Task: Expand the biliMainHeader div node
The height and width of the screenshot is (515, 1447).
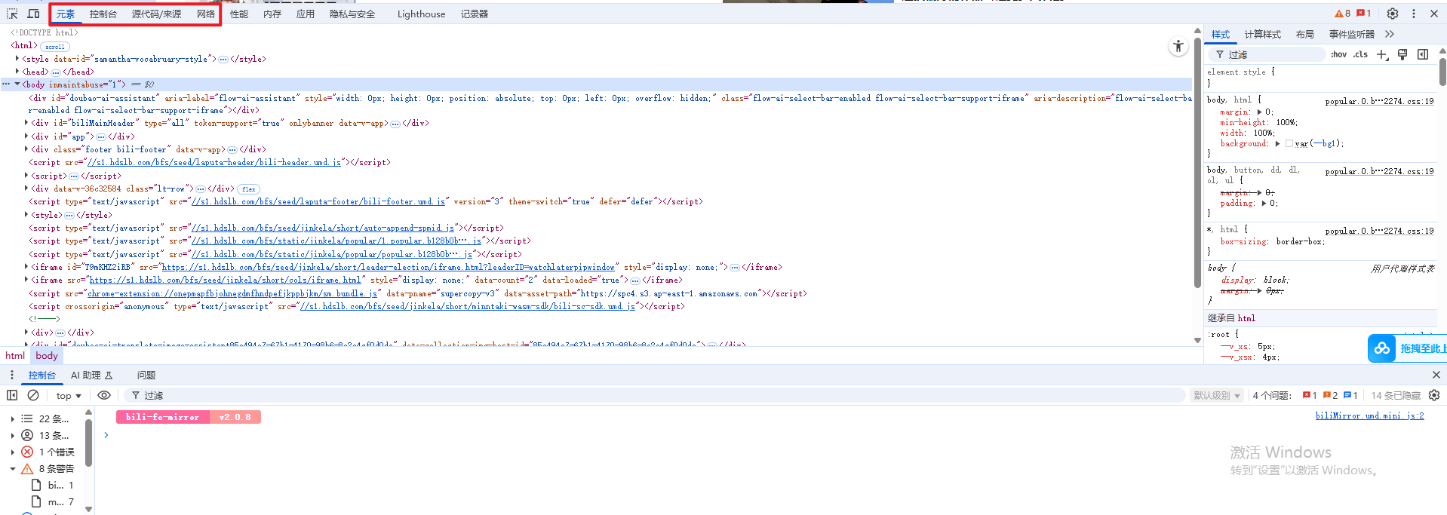Action: [26, 123]
